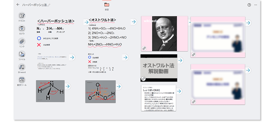
Task: Open the オストワルト法 解説動画 thumbnail
Action: click(x=159, y=68)
